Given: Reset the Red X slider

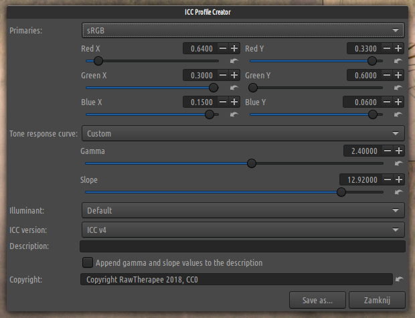Looking at the screenshot, I should tap(234, 61).
